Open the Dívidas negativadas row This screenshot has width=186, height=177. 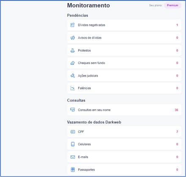click(x=124, y=25)
